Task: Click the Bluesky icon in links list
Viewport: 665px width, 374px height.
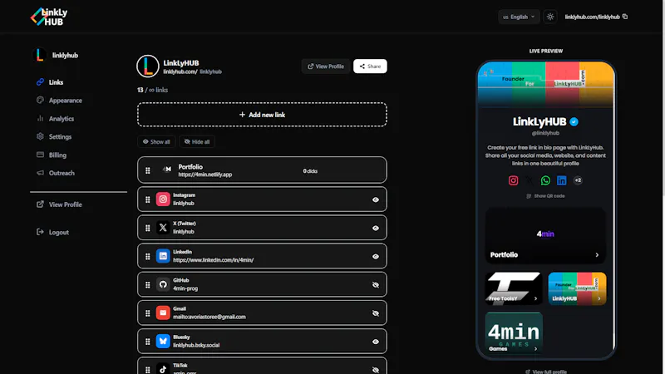Action: coord(163,342)
